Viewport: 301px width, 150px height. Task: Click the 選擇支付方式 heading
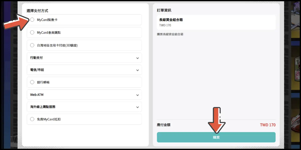coord(37,11)
